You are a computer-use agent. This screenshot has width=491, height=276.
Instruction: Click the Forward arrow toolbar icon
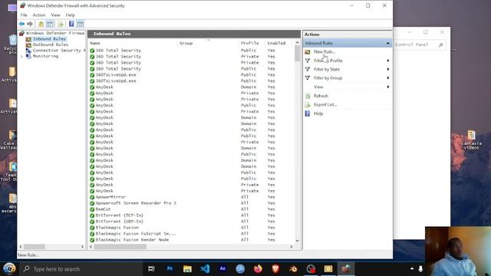tap(30, 24)
